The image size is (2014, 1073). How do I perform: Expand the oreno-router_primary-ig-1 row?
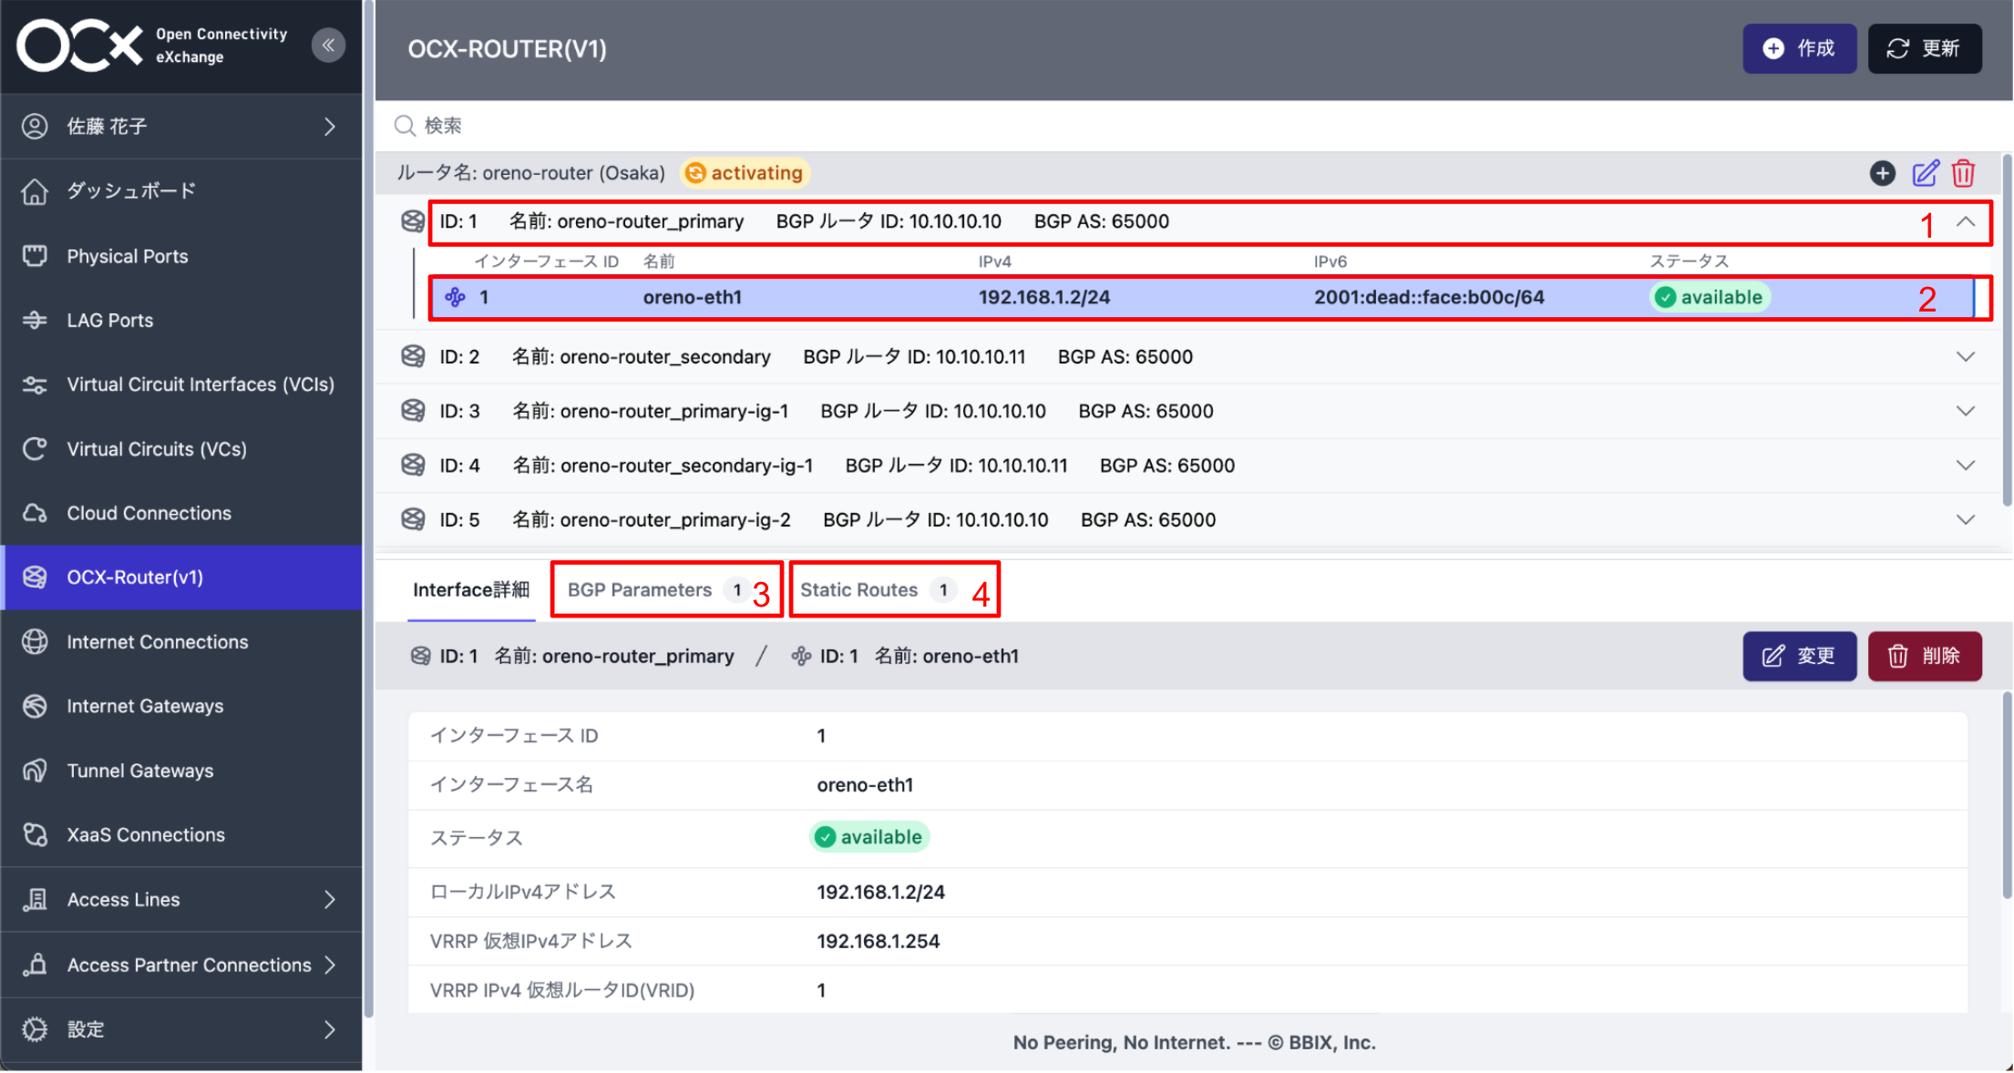[x=1966, y=411]
